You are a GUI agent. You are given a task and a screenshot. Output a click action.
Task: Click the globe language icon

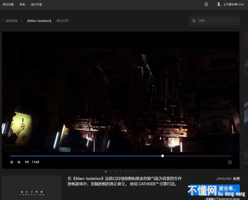(206, 4)
